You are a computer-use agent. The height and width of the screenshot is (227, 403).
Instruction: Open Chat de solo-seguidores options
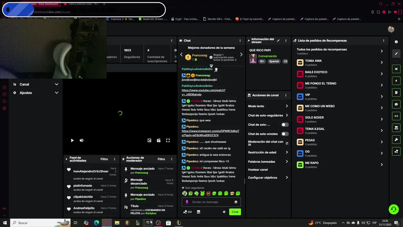(x=268, y=115)
